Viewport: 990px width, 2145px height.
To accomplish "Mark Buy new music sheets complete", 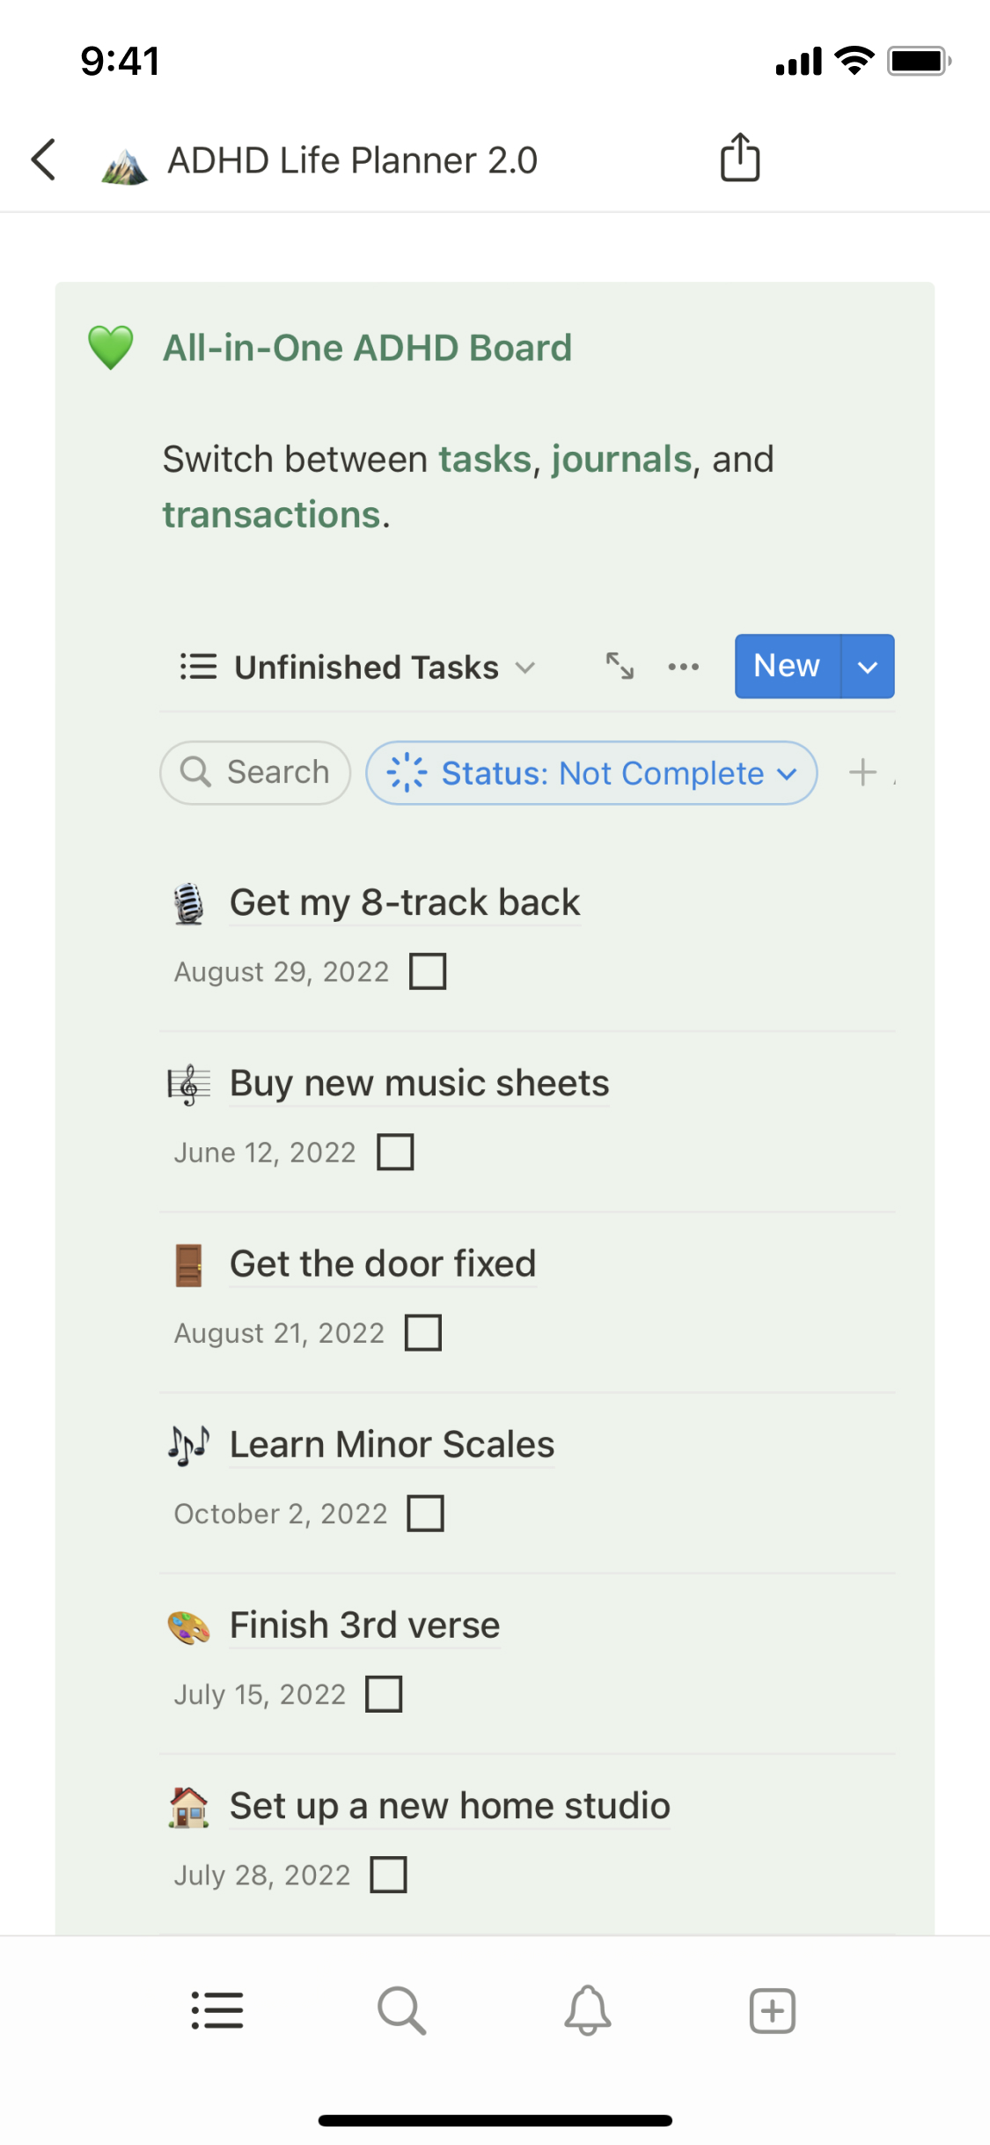I will (395, 1152).
